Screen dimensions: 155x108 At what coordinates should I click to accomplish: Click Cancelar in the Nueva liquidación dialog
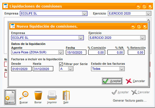(x=135, y=81)
